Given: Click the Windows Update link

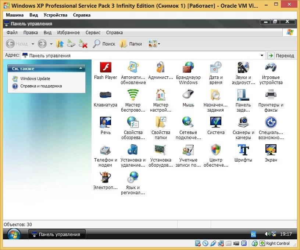Looking at the screenshot, I should pos(35,79).
